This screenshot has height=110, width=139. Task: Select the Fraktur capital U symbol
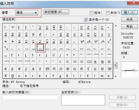point(95,69)
